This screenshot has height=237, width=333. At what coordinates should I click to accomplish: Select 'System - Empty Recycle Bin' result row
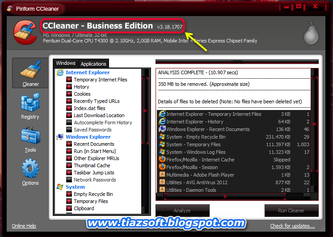coord(234,137)
